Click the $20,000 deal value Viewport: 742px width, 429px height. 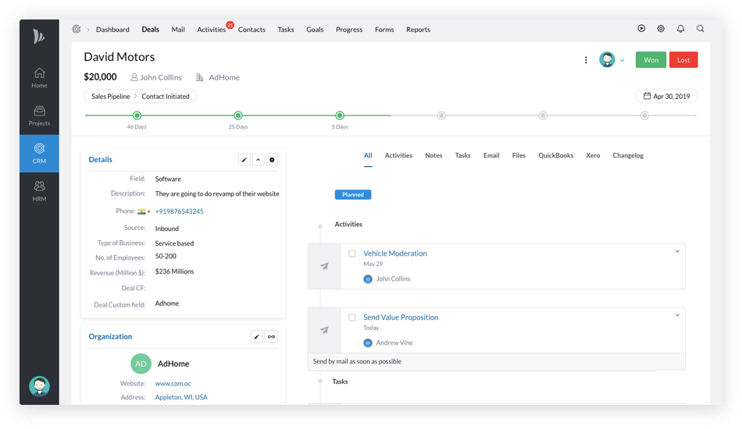coord(100,77)
